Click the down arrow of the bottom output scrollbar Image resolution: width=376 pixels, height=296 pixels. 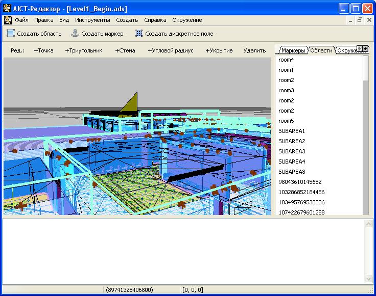[x=368, y=279]
